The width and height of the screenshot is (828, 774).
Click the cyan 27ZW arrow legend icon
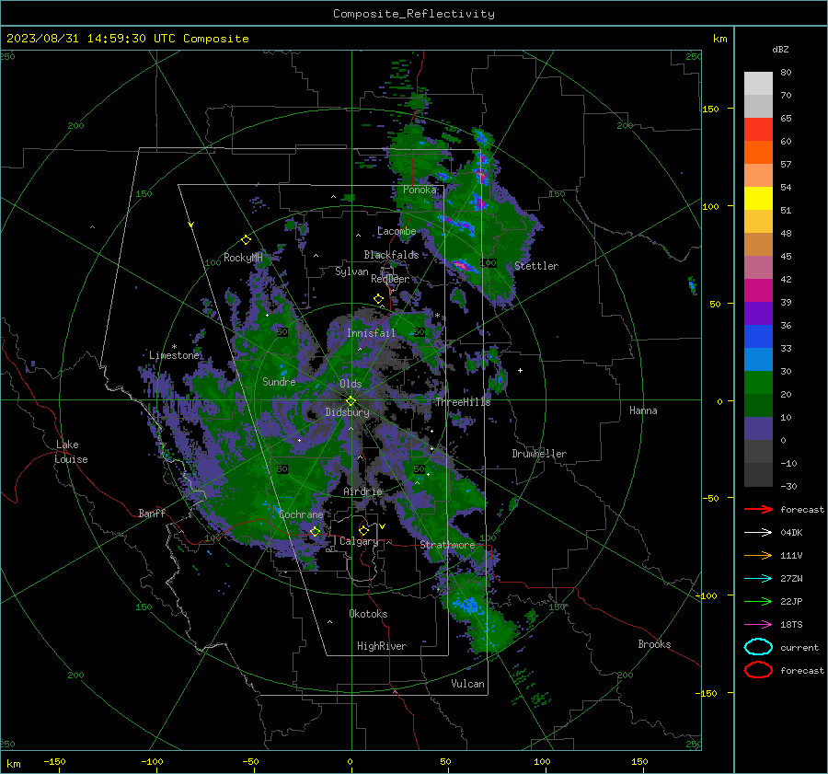point(758,579)
